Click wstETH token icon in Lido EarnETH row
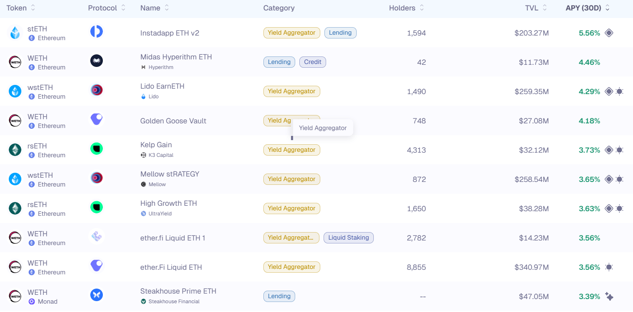 (x=15, y=91)
